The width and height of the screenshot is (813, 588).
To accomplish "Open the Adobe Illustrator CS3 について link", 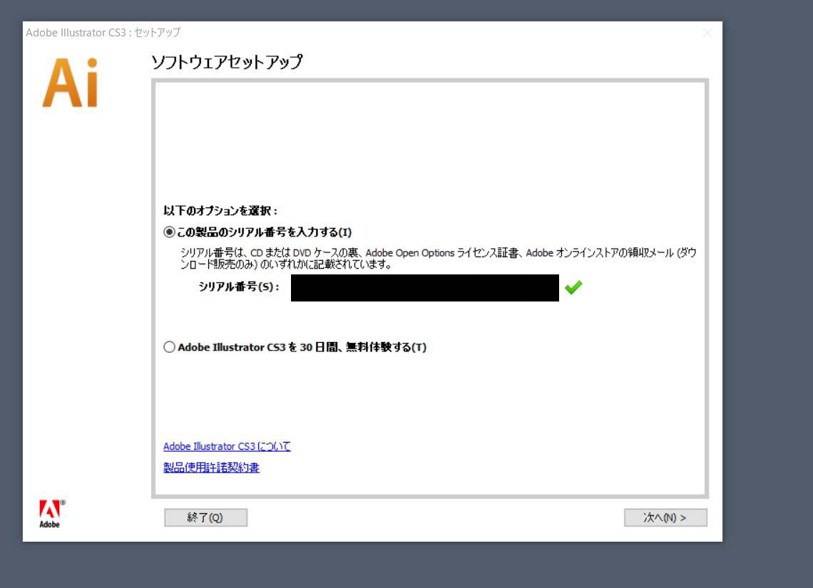I will coord(226,446).
